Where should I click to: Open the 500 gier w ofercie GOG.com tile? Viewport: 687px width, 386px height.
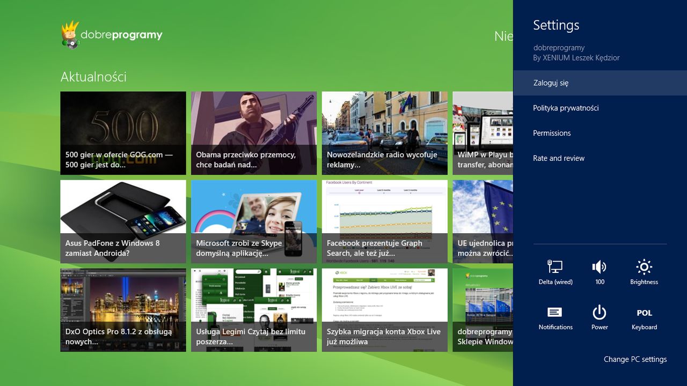click(123, 133)
